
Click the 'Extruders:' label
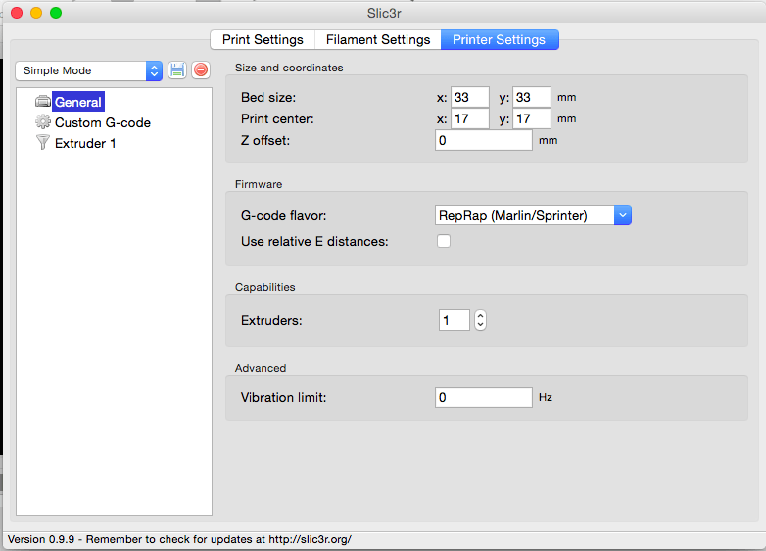click(x=271, y=320)
